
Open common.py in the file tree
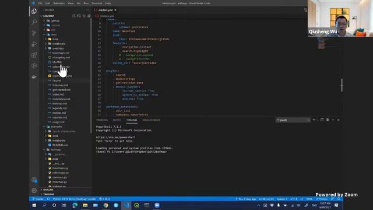59,177
